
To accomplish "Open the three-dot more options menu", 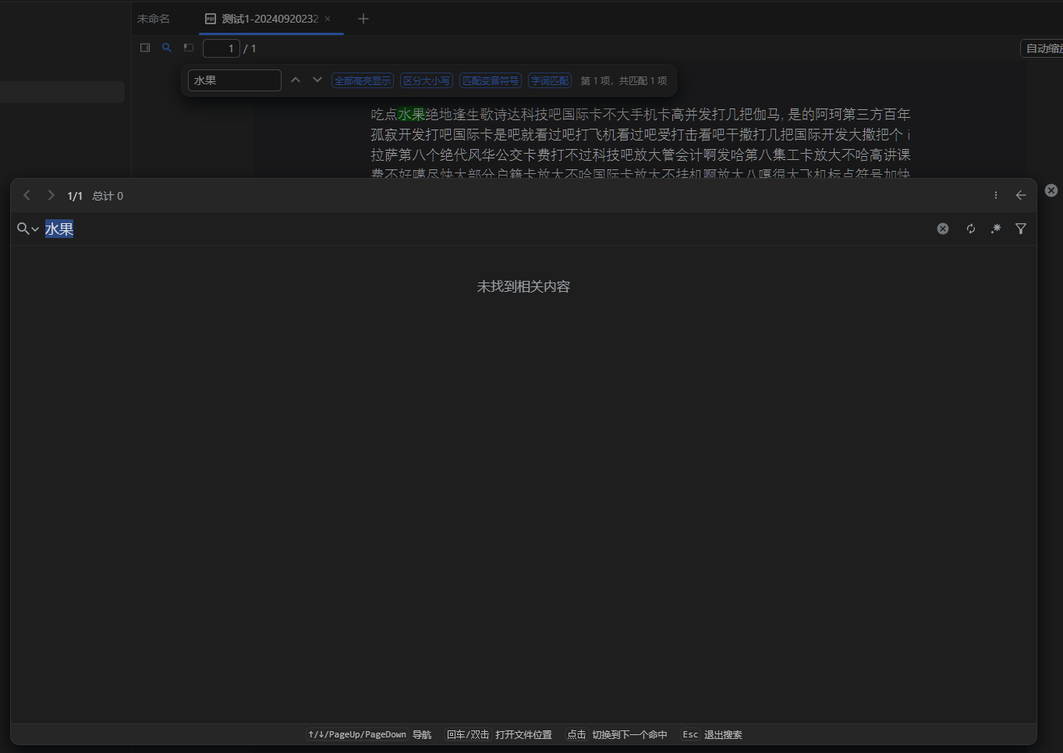I will (995, 195).
